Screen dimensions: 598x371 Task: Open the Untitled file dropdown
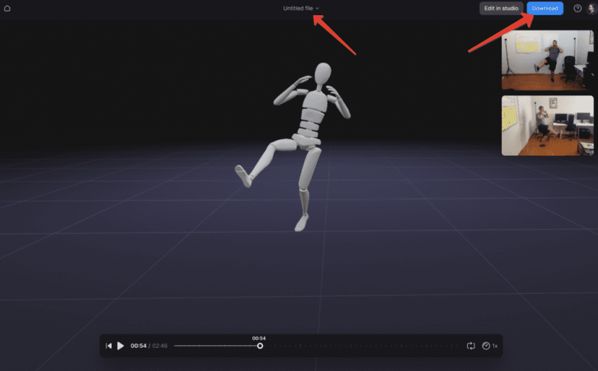click(x=298, y=8)
